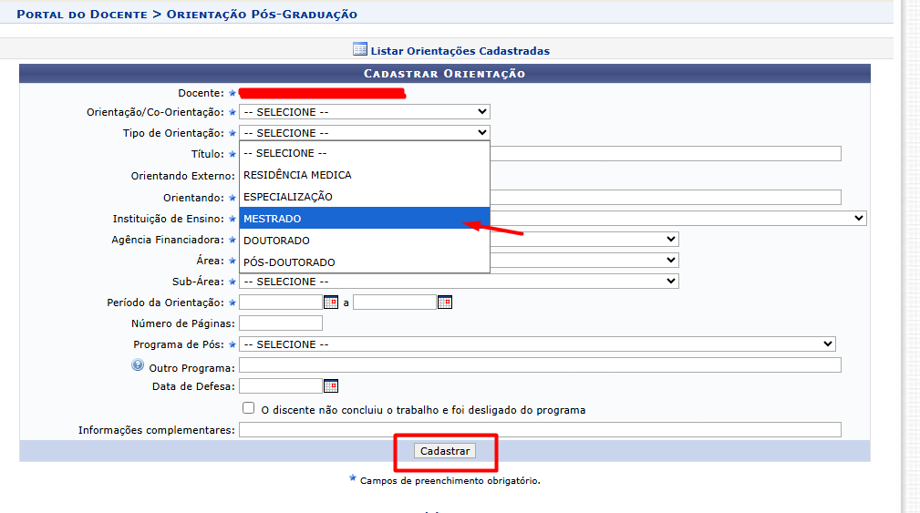Click the Orientando text field
Image resolution: width=920 pixels, height=513 pixels.
coord(666,198)
